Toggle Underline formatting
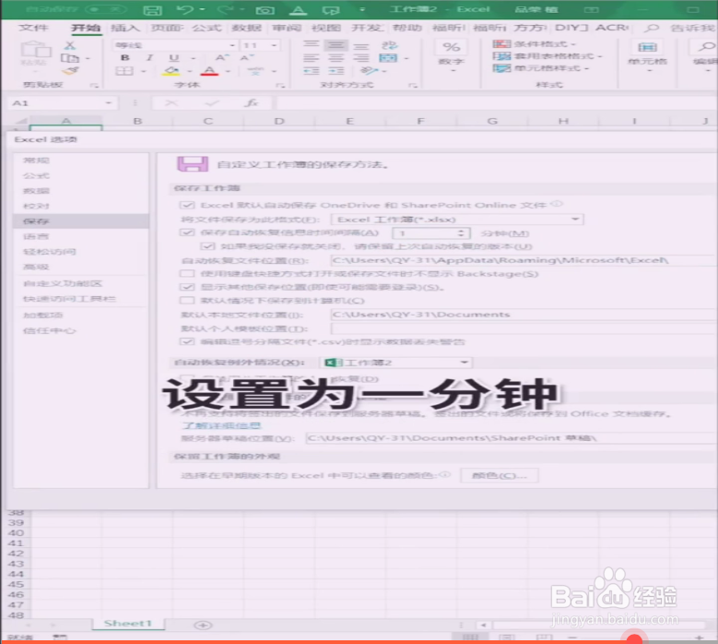This screenshot has height=644, width=718. [x=174, y=58]
